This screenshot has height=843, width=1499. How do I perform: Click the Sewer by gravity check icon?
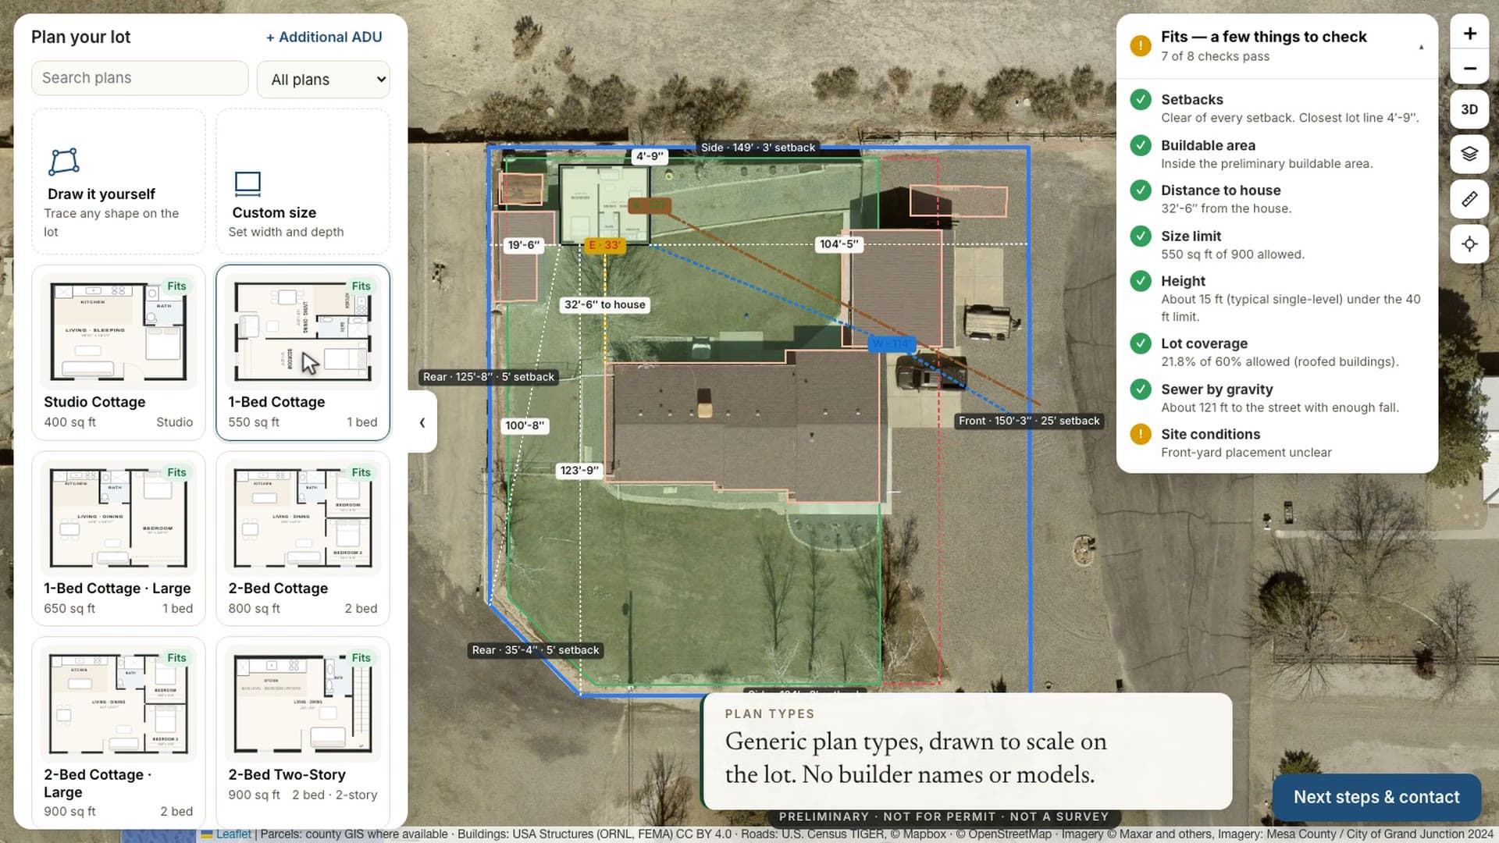(1140, 389)
